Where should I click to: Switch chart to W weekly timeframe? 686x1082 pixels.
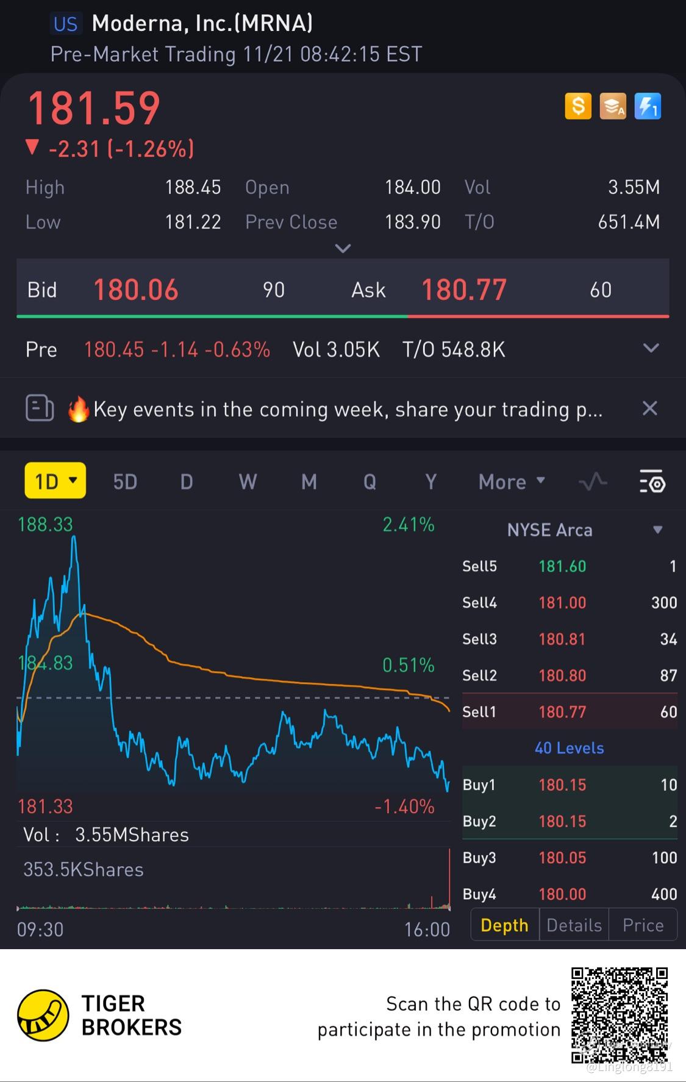248,482
